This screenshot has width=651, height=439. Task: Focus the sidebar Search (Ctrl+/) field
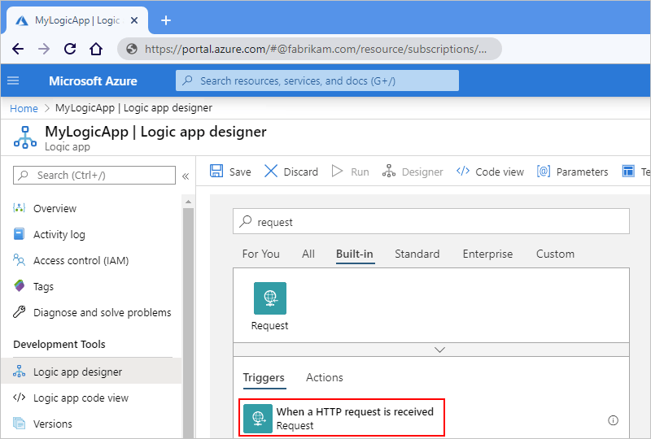pyautogui.click(x=94, y=175)
